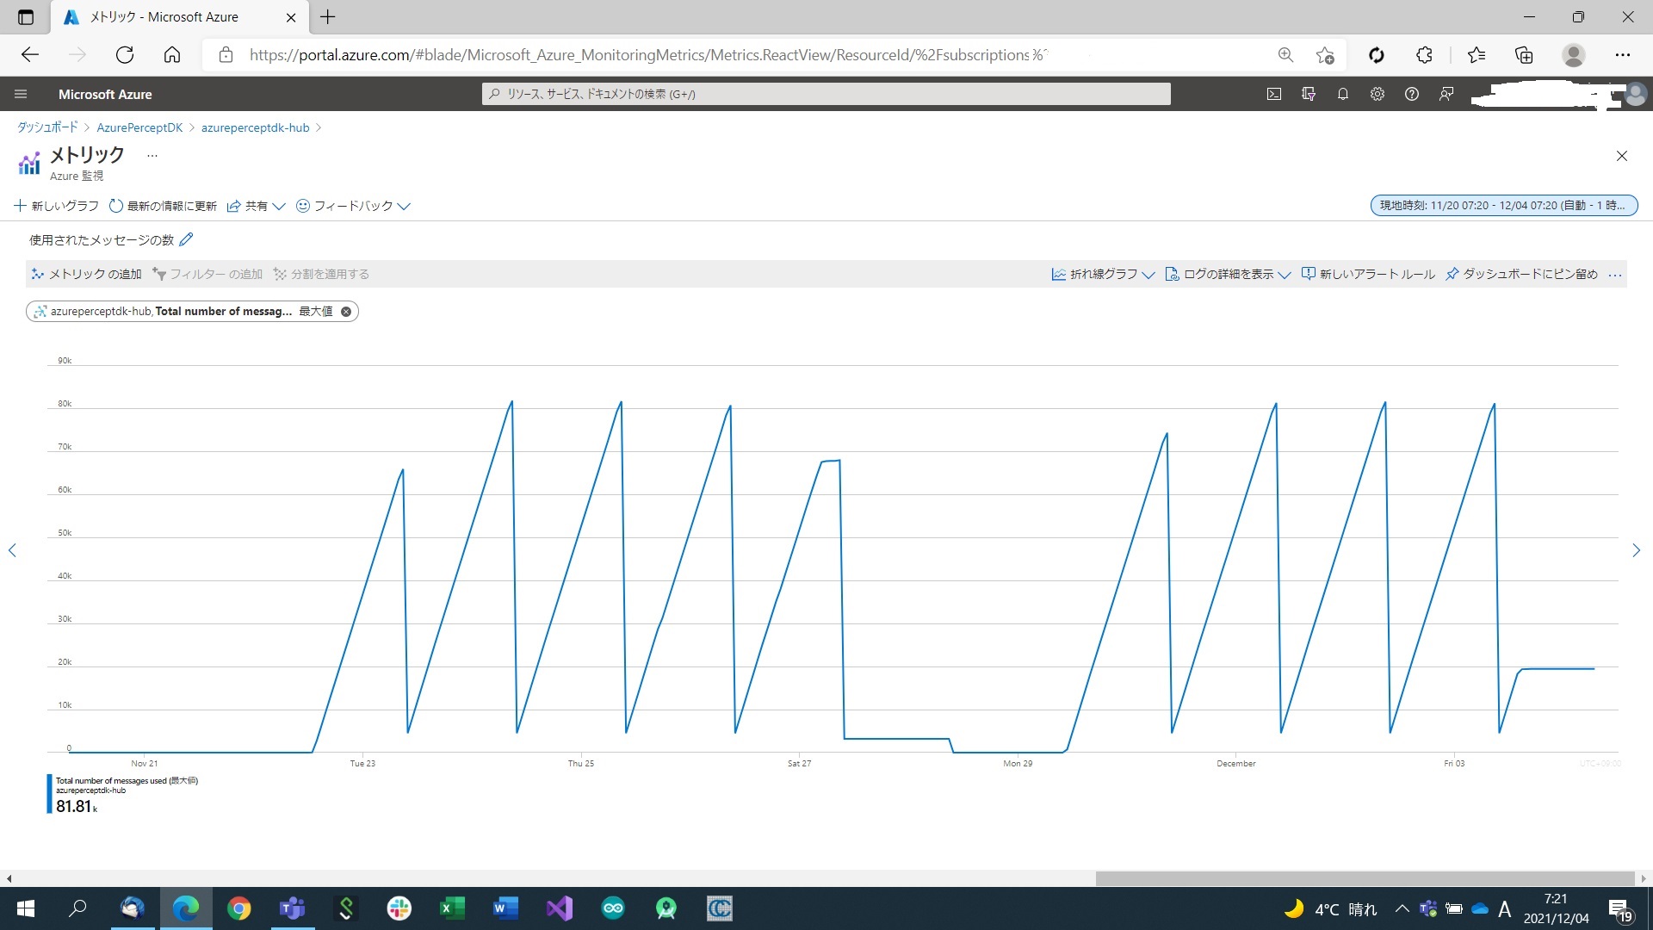Open the directory and subscription filter icon
1653x930 pixels.
pyautogui.click(x=1308, y=94)
